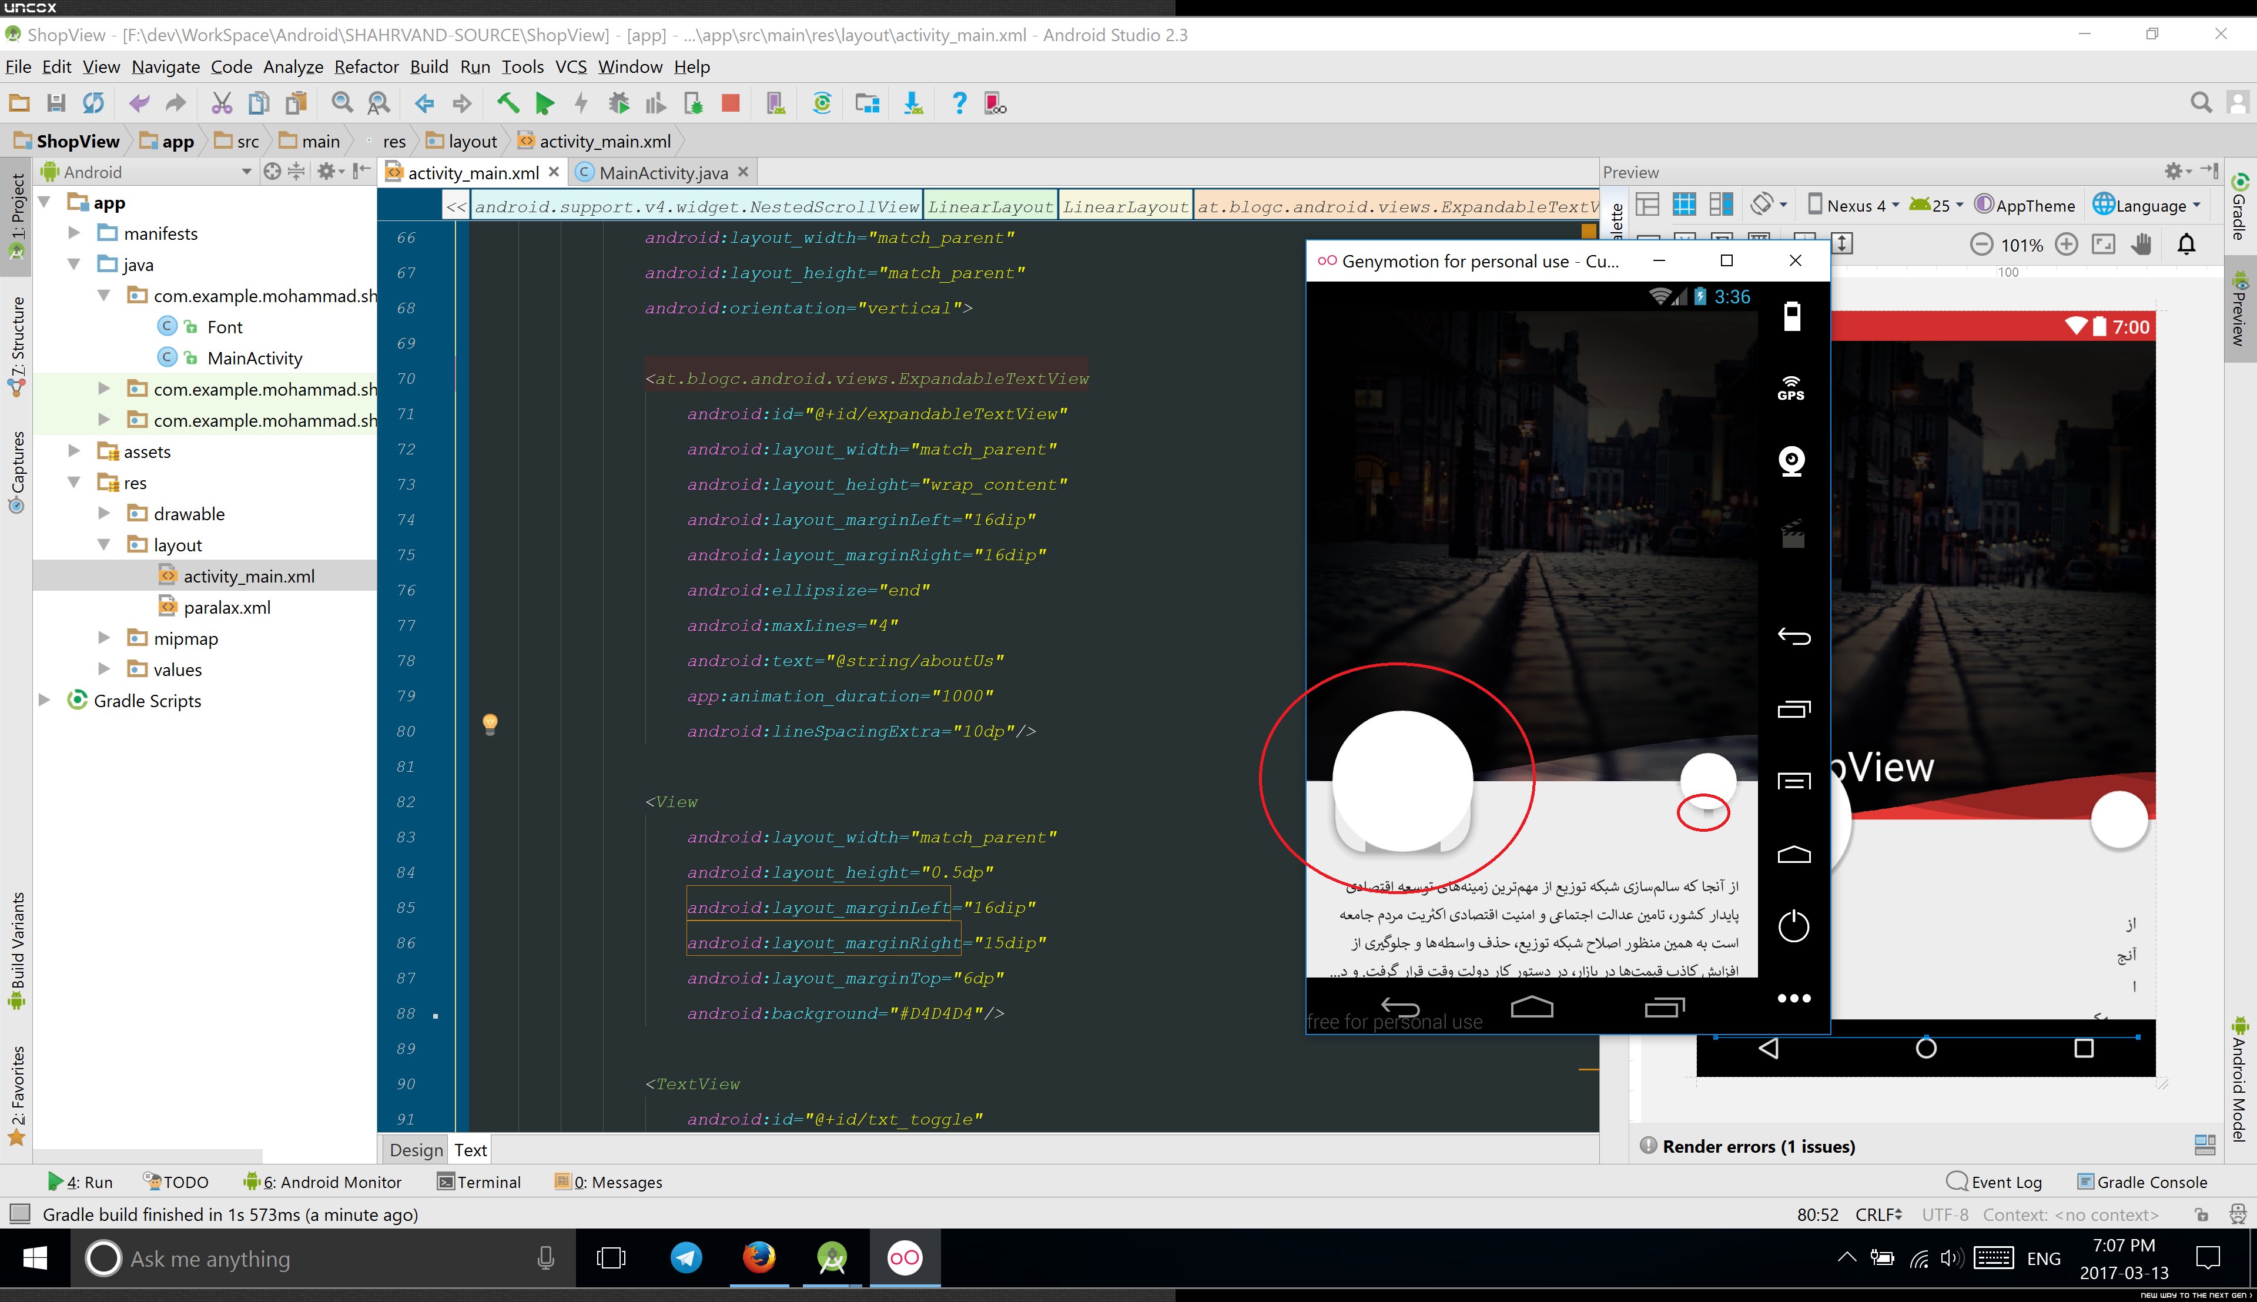Screen dimensions: 2257x1302
Task: Open the Nexus 4 device dropdown
Action: tap(1852, 206)
